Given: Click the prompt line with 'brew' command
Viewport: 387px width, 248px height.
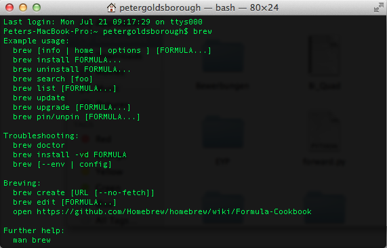Looking at the screenshot, I should [x=108, y=31].
